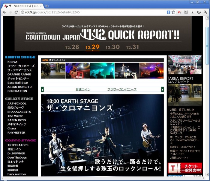Open 2日目、終了しました area report
Screen dimensions: 210x181
[x=182, y=110]
